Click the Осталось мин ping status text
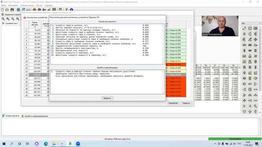The width and height of the screenshot is (262, 147). (x=117, y=139)
